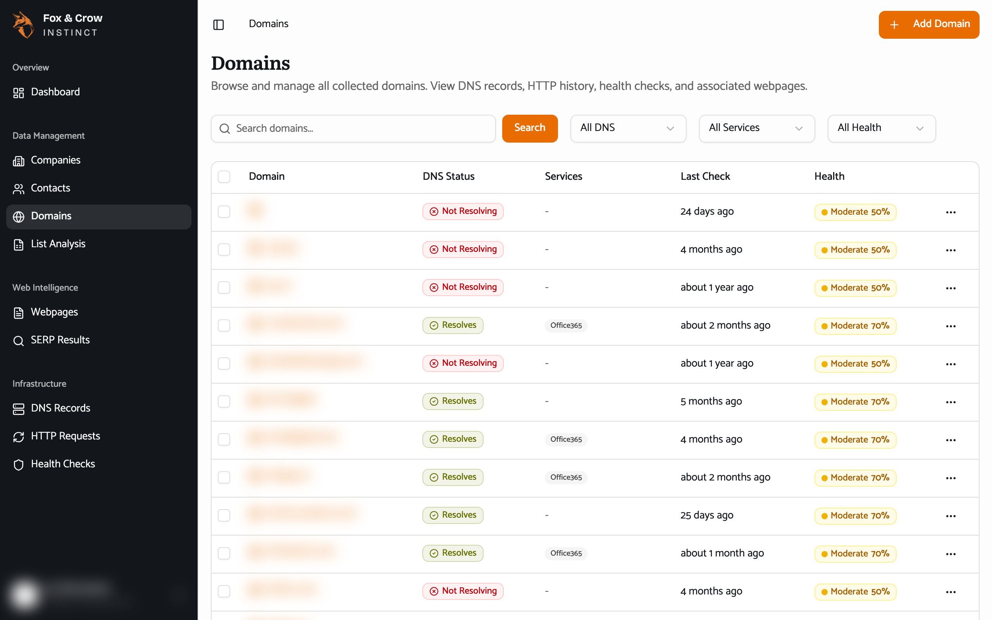The image size is (992, 620).
Task: Click the Health column header
Action: tap(829, 176)
